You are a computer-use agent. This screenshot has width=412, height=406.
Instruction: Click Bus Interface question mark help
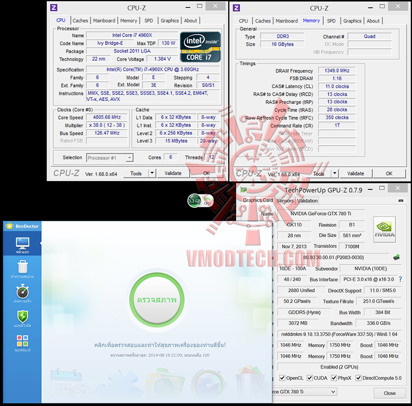[x=400, y=279]
